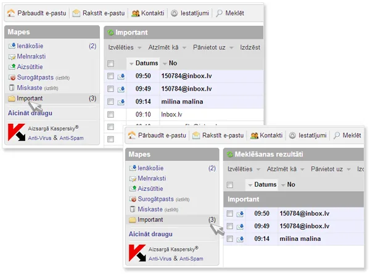Open the Atzīmēt kā dropdown in lower window
This screenshot has height=276, width=370.
(x=286, y=169)
